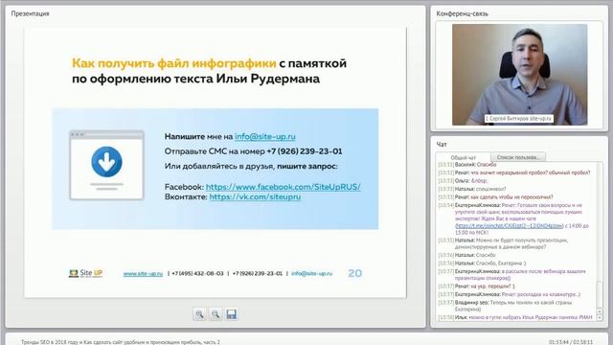Open the vk.com/siteupru link
613x345 pixels.
click(x=255, y=196)
